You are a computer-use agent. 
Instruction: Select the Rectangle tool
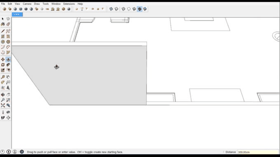(x=2, y=37)
